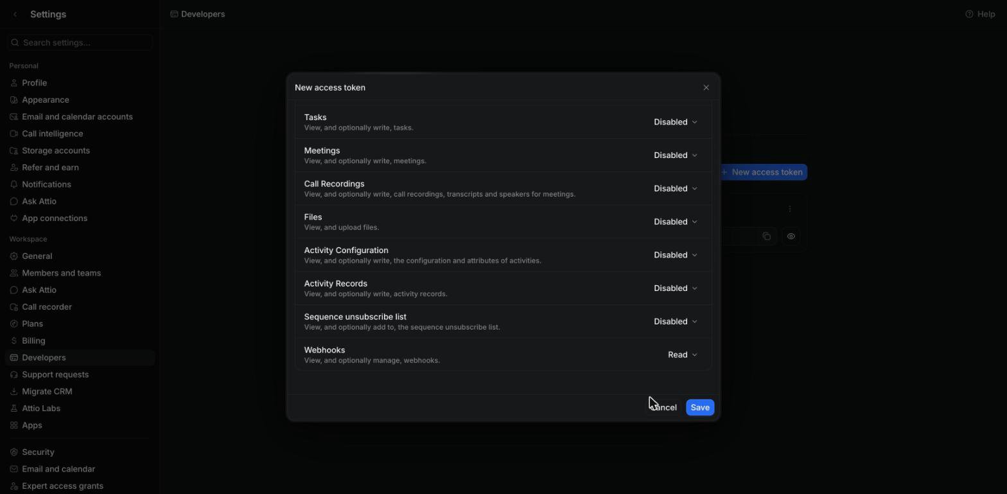Open the Meetings permission dropdown

point(675,155)
